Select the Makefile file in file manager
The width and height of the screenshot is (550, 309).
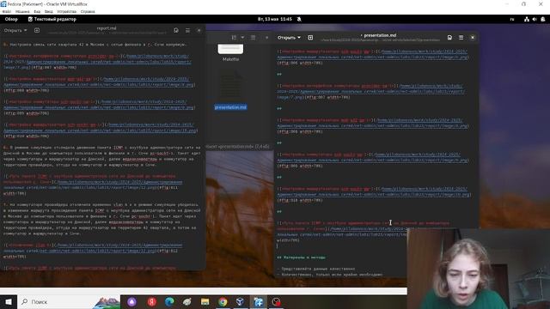(230, 52)
